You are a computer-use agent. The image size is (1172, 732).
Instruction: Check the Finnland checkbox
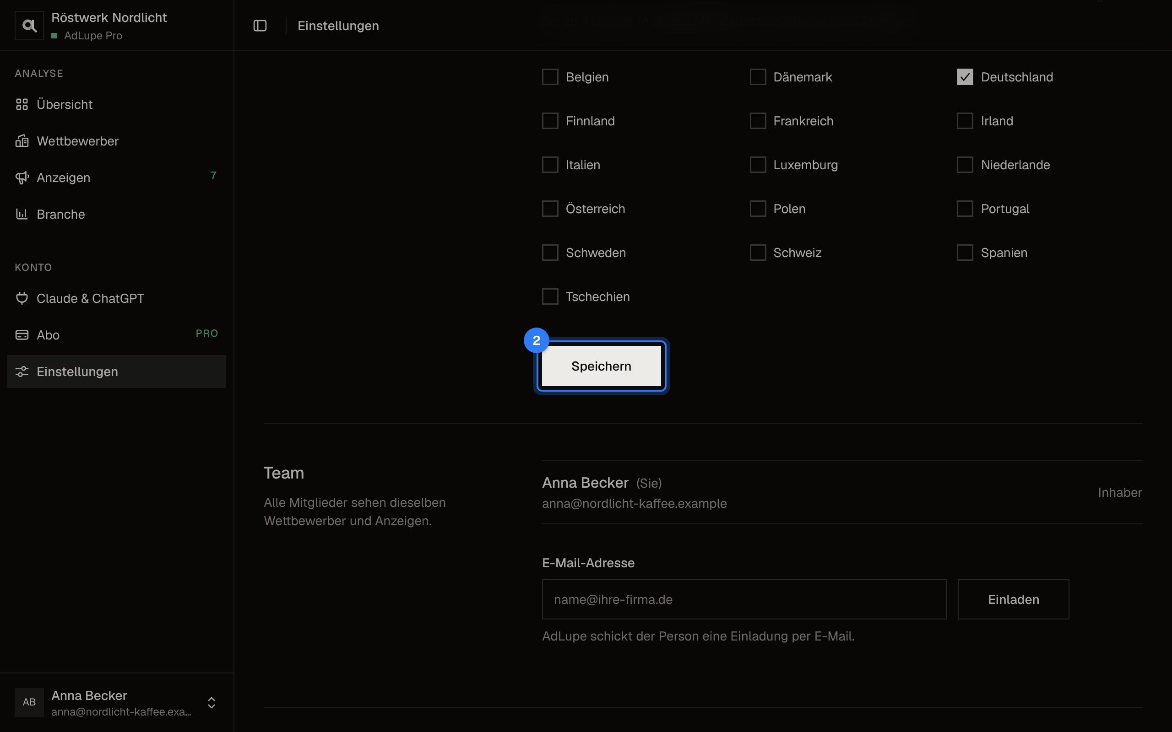pos(550,121)
